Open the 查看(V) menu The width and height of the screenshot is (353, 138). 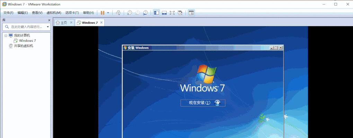tap(37, 13)
